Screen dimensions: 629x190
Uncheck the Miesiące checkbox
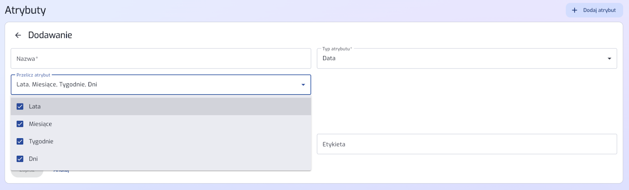(x=20, y=124)
